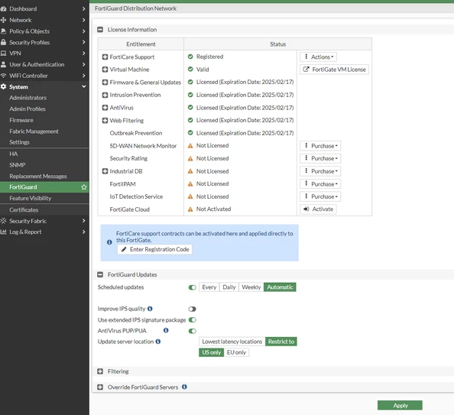The width and height of the screenshot is (454, 415).
Task: Click the Security Profiles lock icon
Action: (x=3, y=42)
